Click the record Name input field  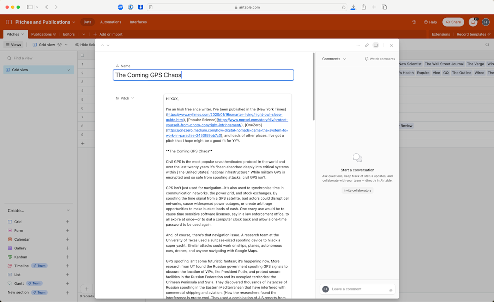[203, 75]
